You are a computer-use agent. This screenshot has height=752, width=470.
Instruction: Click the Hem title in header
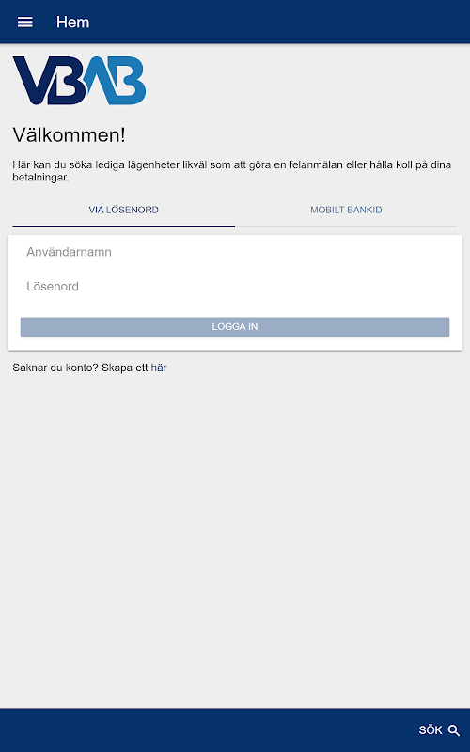pos(73,22)
